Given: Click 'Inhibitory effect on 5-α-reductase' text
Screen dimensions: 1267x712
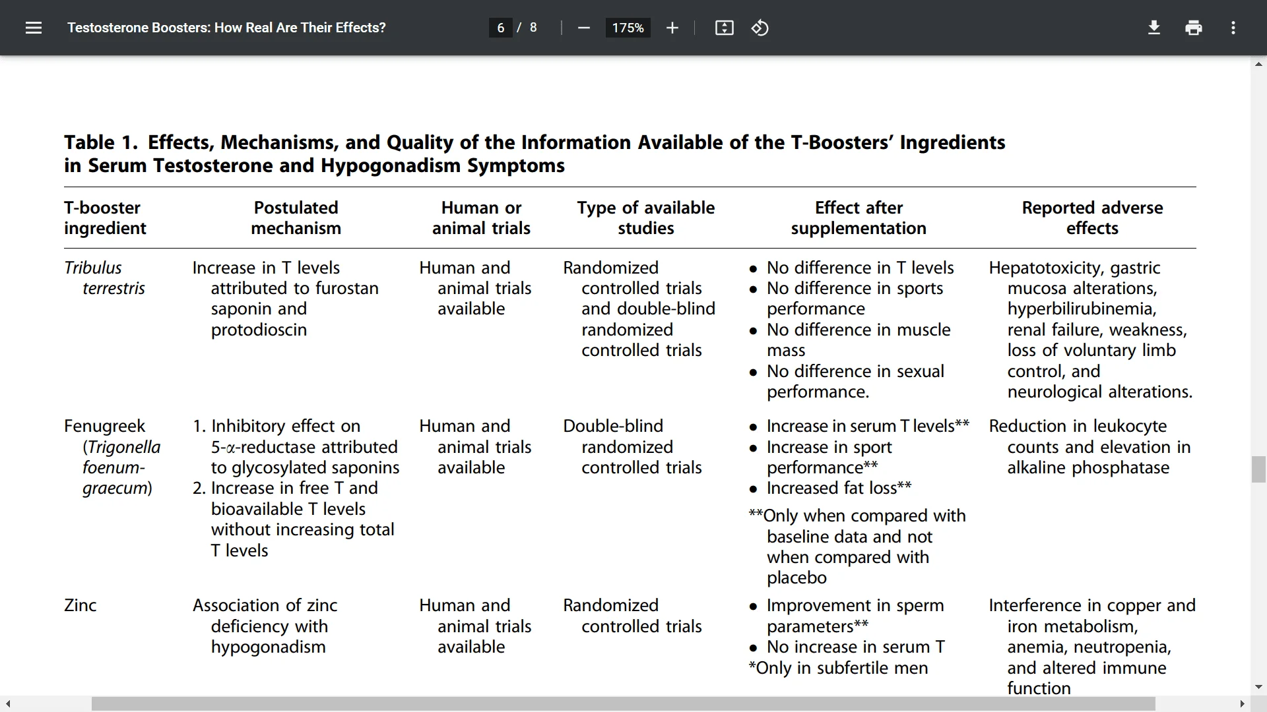Looking at the screenshot, I should 296,447.
